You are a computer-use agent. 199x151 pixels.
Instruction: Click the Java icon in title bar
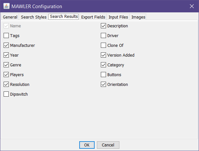click(x=6, y=6)
